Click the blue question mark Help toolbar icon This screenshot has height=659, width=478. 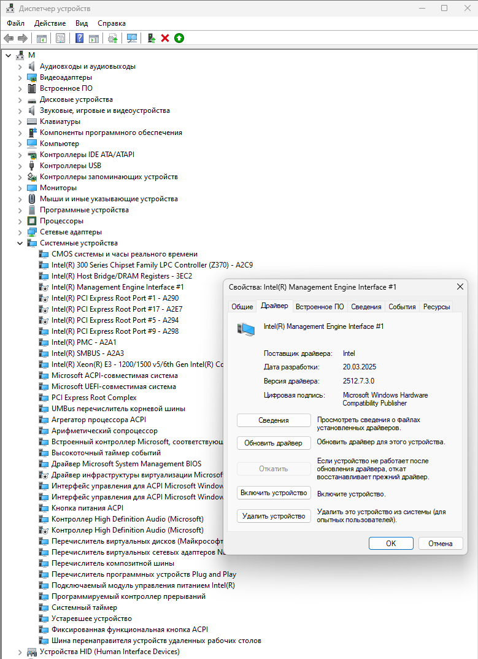pos(79,38)
